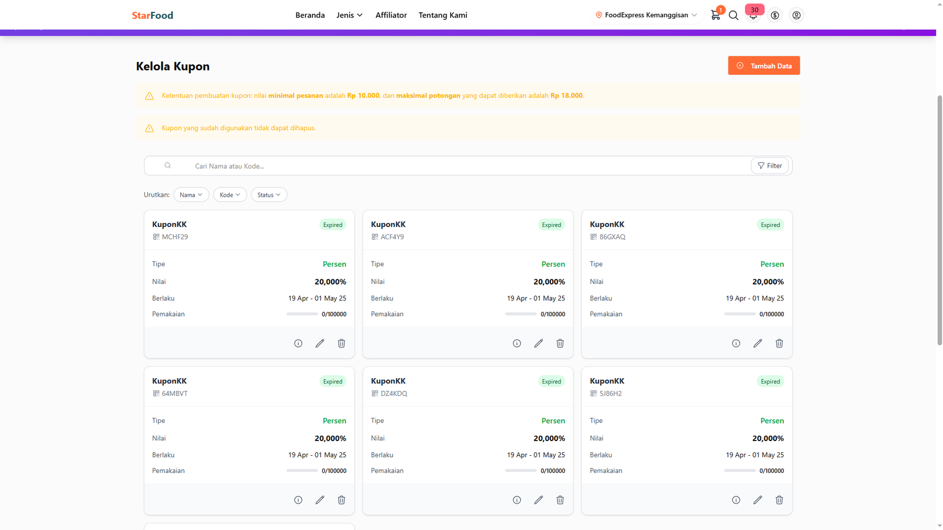
Task: Click the coupon search input field
Action: point(460,166)
